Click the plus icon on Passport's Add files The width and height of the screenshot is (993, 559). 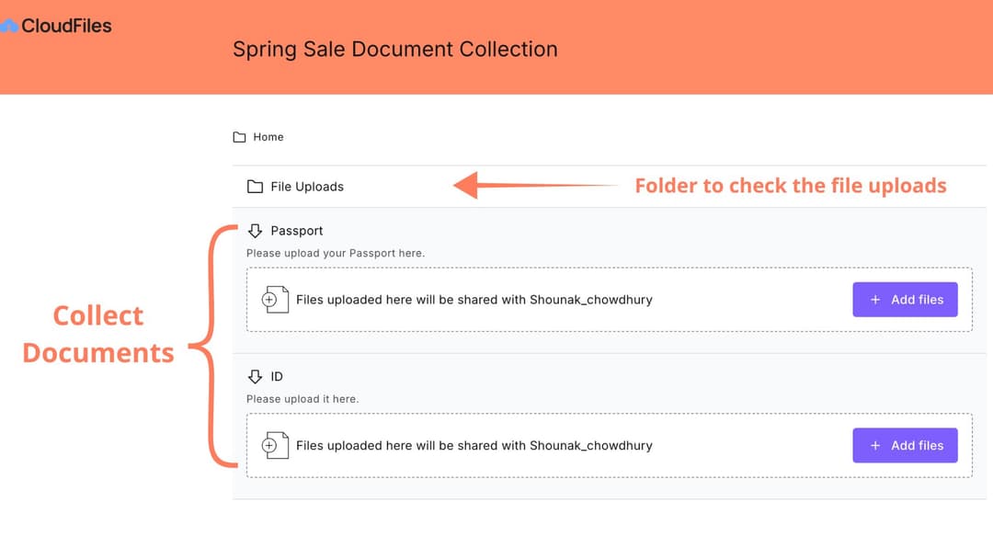click(874, 300)
